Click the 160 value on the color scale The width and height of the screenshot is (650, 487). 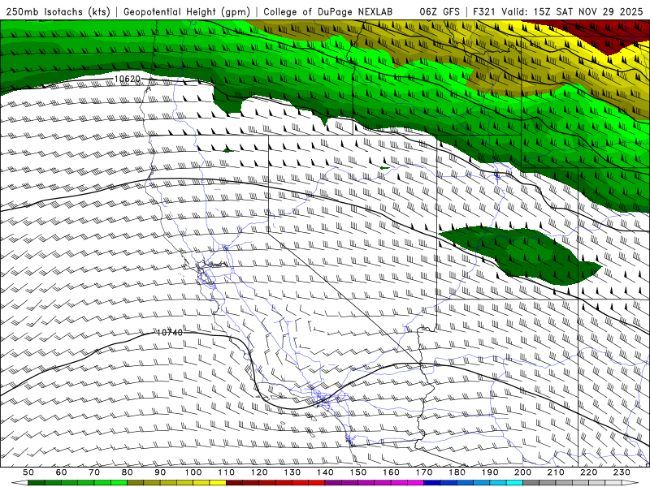tap(391, 472)
